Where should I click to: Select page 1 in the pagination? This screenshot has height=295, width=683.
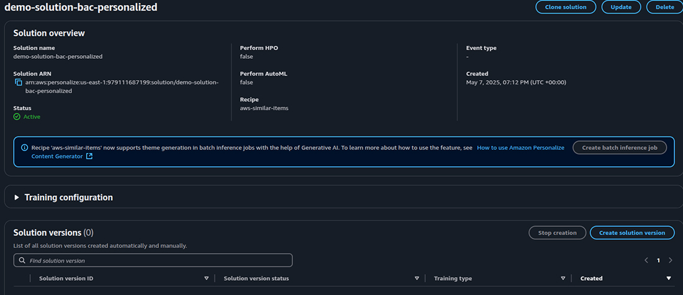coord(658,260)
